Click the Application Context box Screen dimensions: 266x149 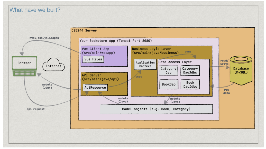tap(145, 64)
